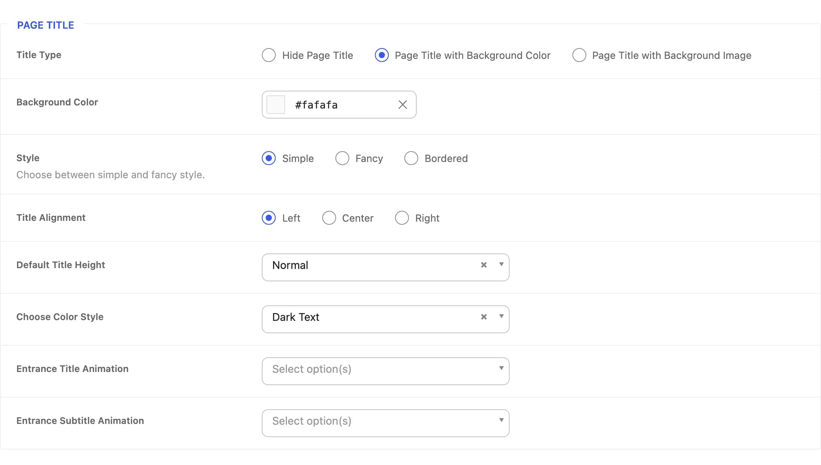Image resolution: width=821 pixels, height=465 pixels.
Task: Clear the Normal title height selection
Action: tap(484, 265)
